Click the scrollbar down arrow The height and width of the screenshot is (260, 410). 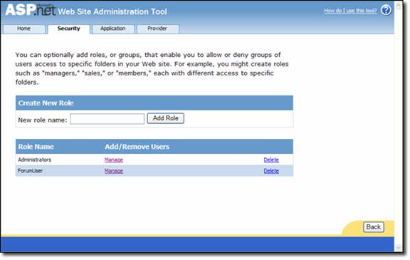pyautogui.click(x=398, y=247)
